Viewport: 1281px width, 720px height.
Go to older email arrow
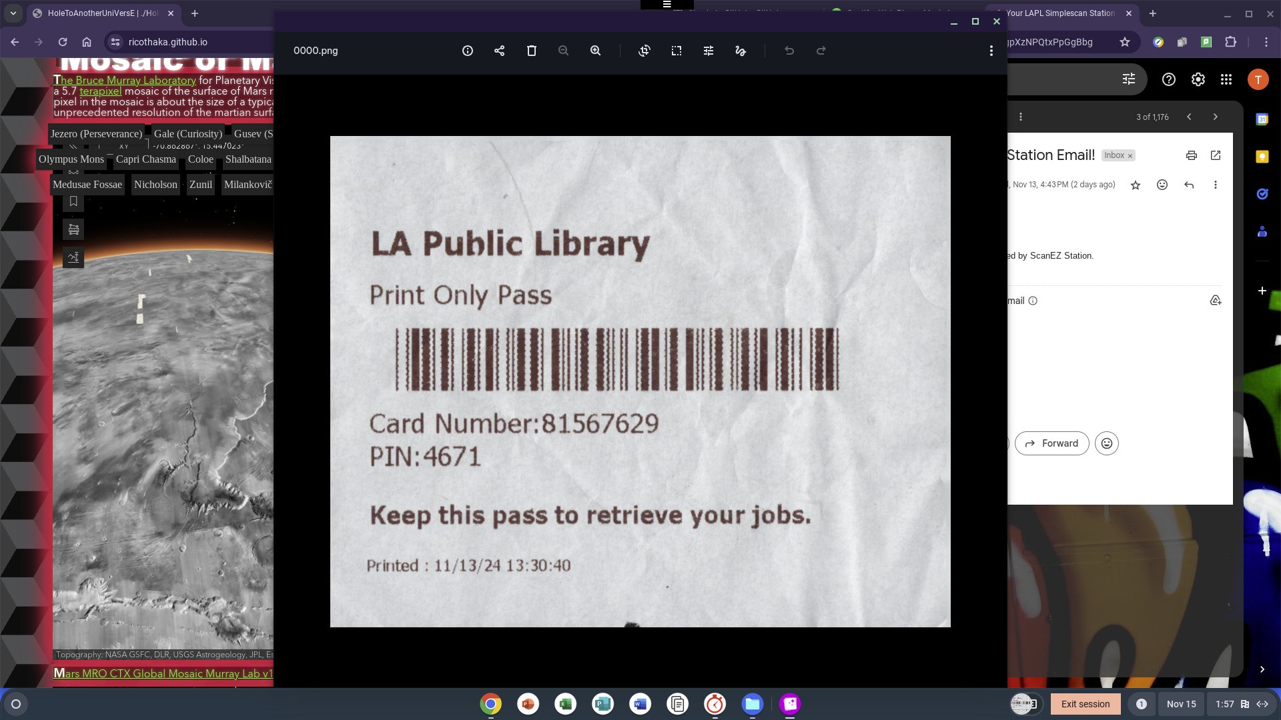pos(1216,117)
